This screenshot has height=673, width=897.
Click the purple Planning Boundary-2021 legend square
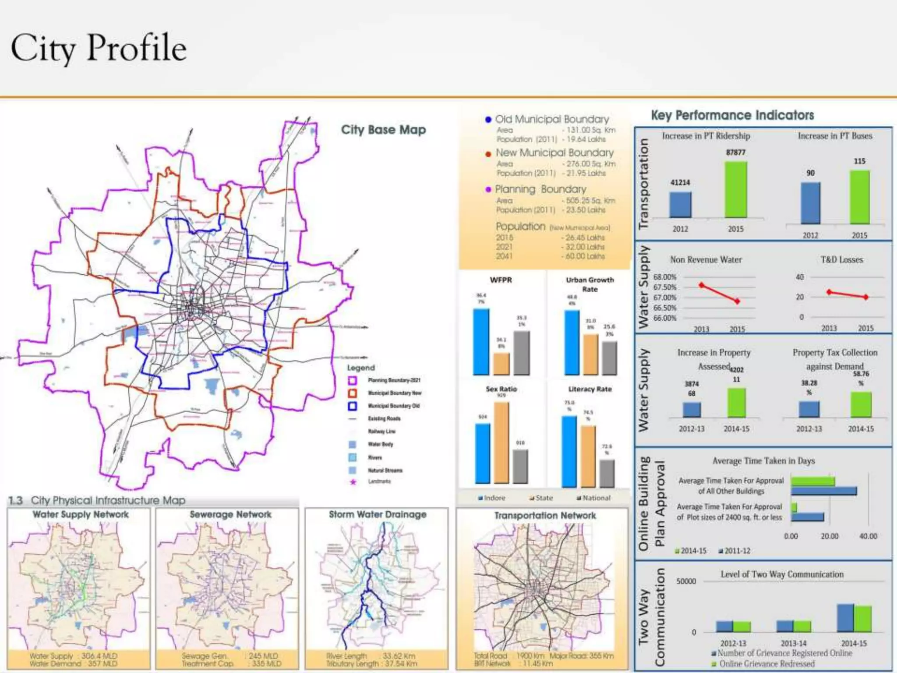(x=353, y=380)
